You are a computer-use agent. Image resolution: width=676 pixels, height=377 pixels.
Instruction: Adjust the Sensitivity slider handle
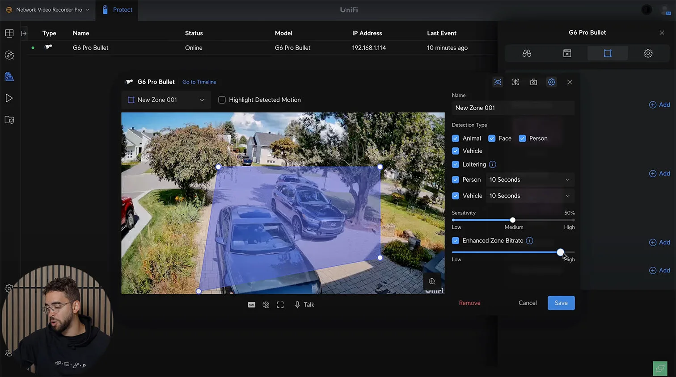pos(513,220)
